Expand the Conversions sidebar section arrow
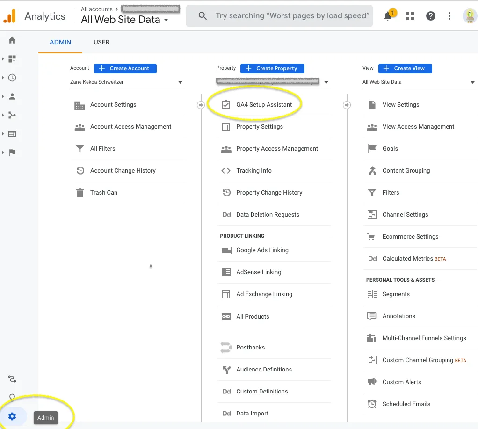 coord(3,153)
